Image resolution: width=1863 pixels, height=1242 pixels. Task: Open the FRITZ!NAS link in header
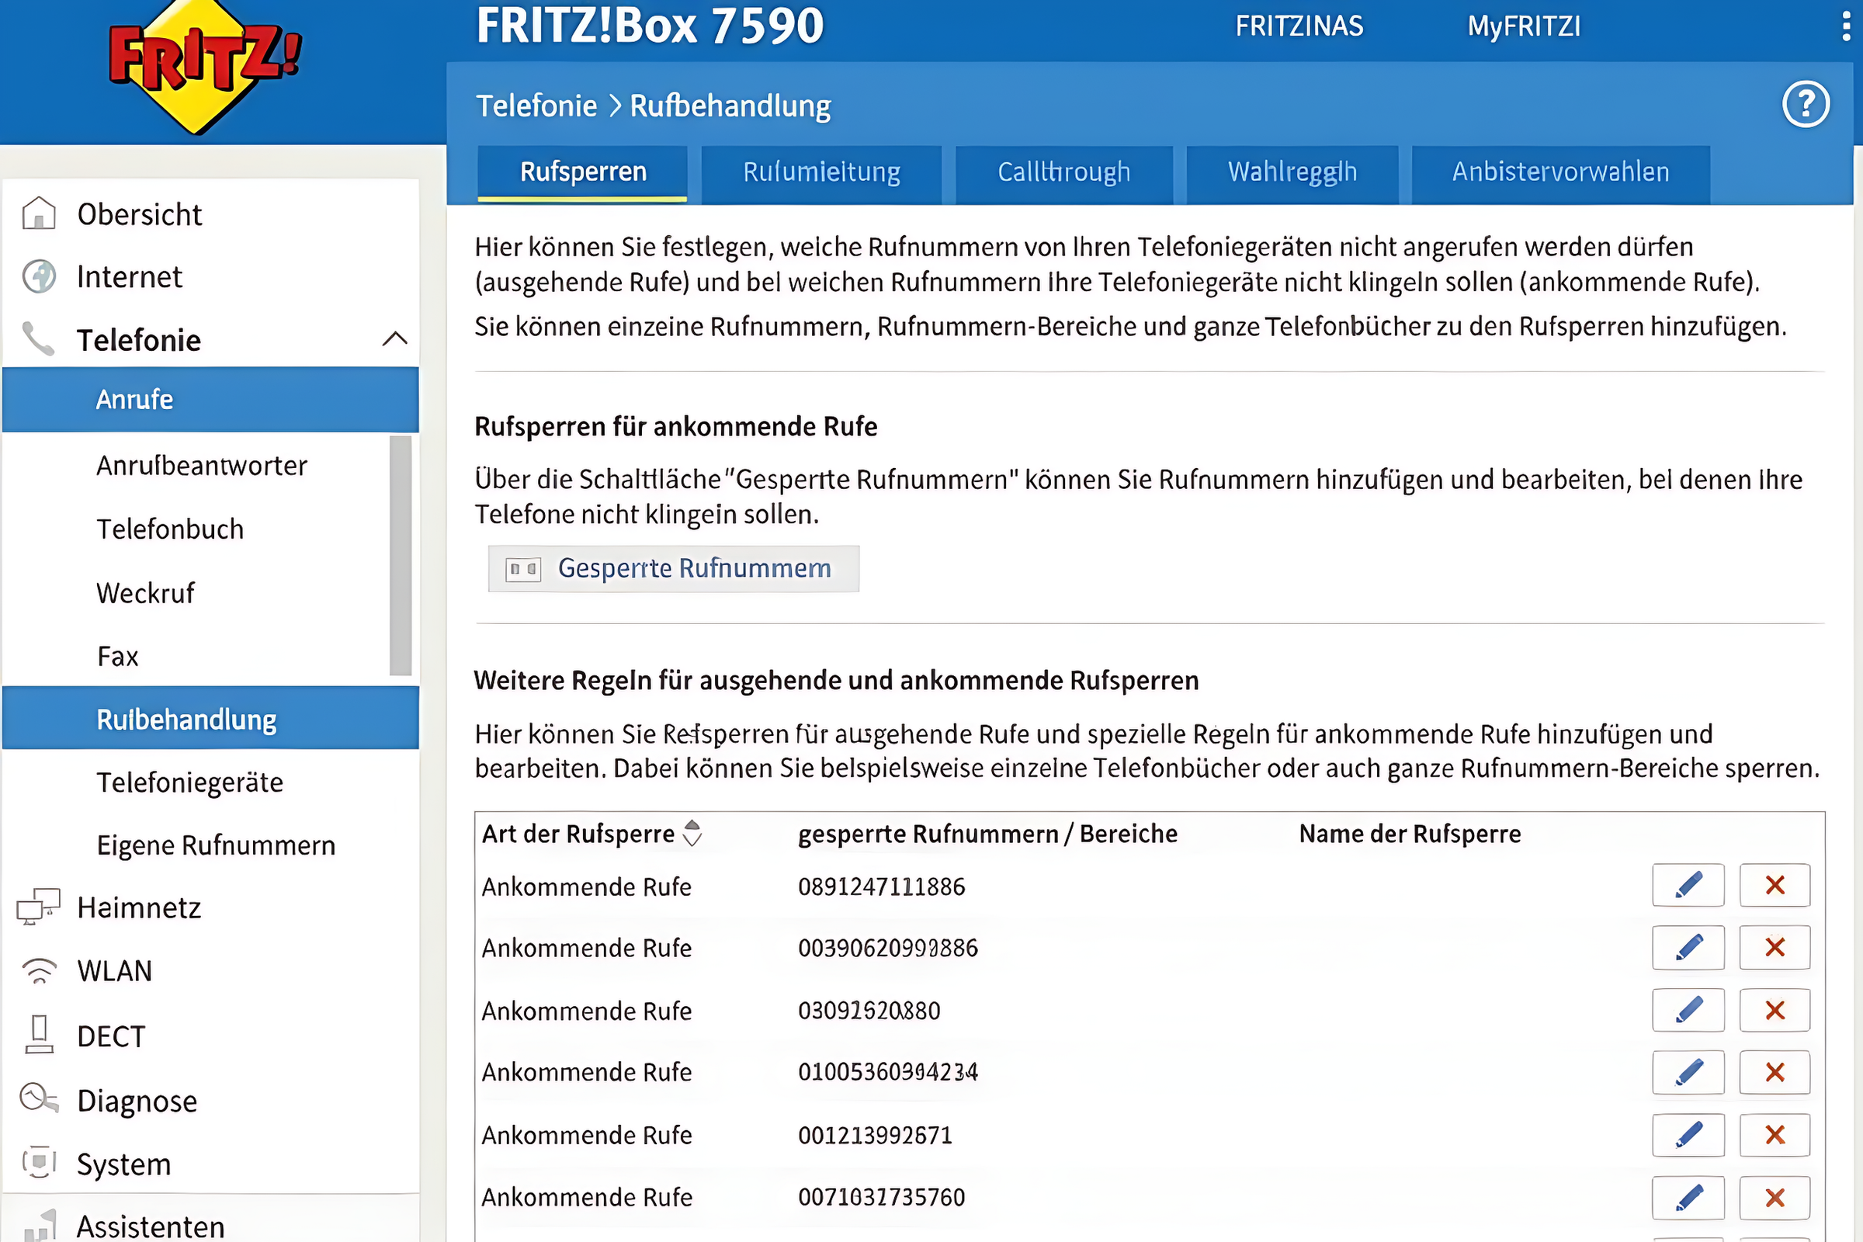tap(1298, 26)
